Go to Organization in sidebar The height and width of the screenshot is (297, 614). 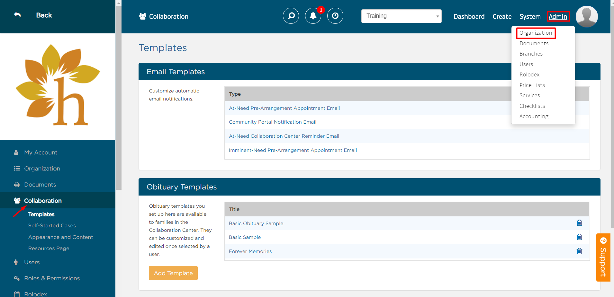pos(42,169)
